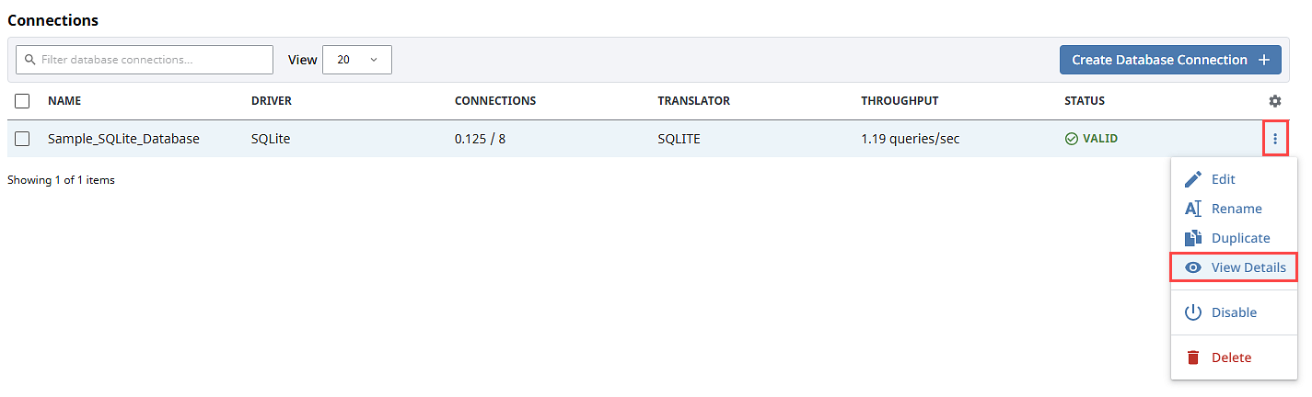Choose Rename from the context menu
The image size is (1312, 397).
point(1236,209)
